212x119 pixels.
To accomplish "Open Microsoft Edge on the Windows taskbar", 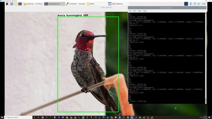I will click(x=103, y=117).
